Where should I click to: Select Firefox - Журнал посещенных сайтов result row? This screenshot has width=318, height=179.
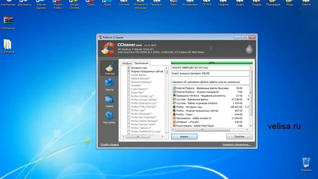pyautogui.click(x=210, y=111)
